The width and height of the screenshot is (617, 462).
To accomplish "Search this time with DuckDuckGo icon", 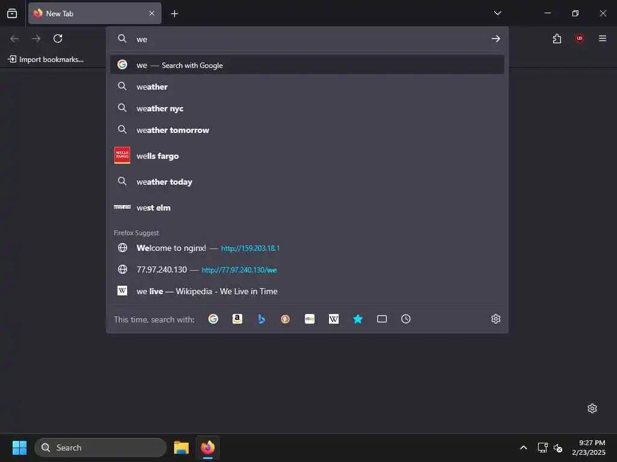I will (x=285, y=319).
